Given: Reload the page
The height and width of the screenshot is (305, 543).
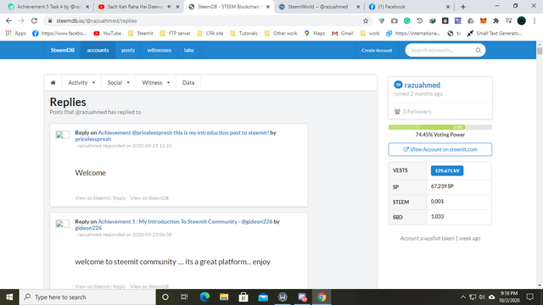Looking at the screenshot, I should click(x=34, y=20).
